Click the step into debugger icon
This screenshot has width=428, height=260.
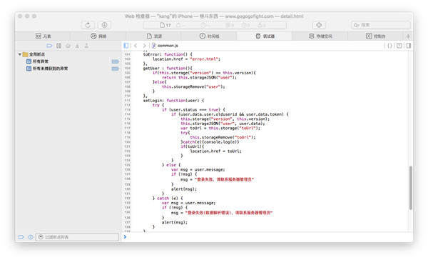pos(77,46)
